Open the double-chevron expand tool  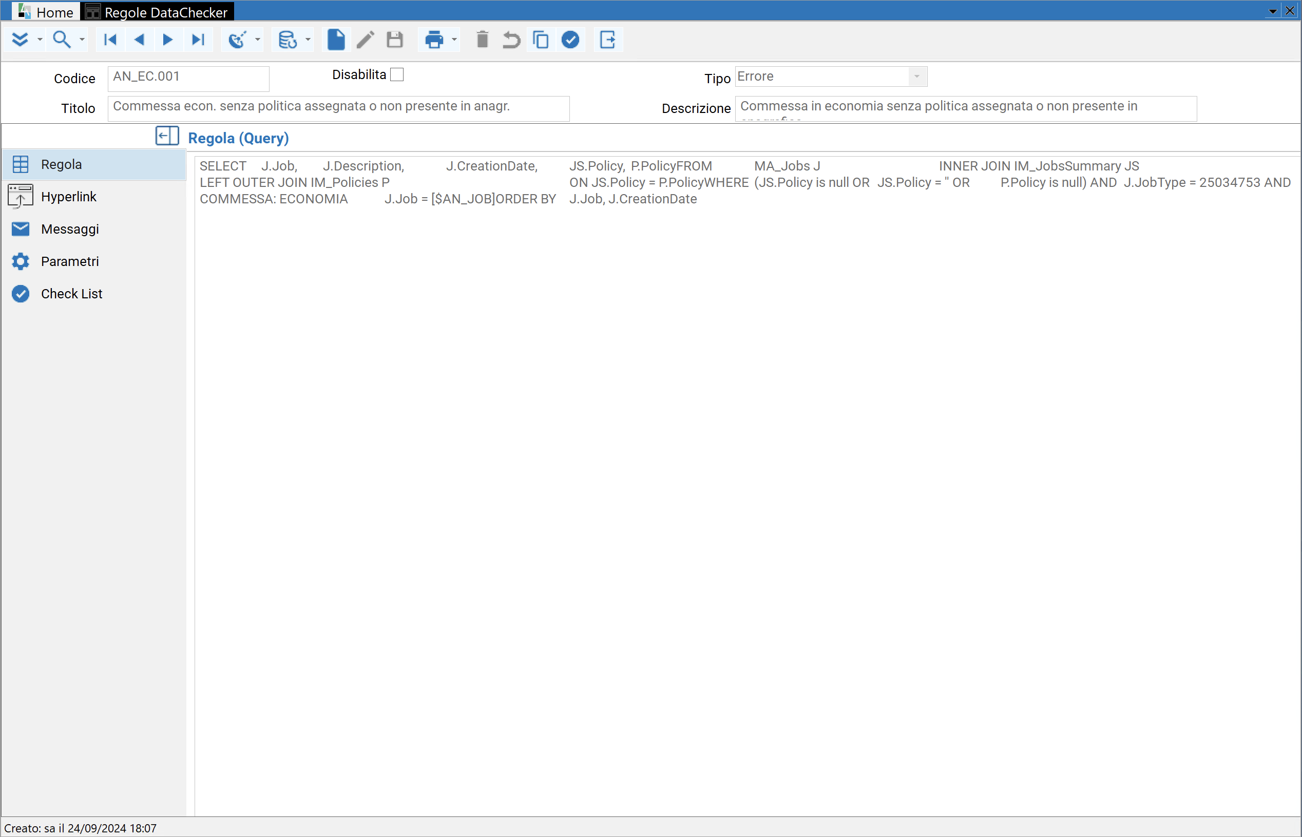pos(20,40)
